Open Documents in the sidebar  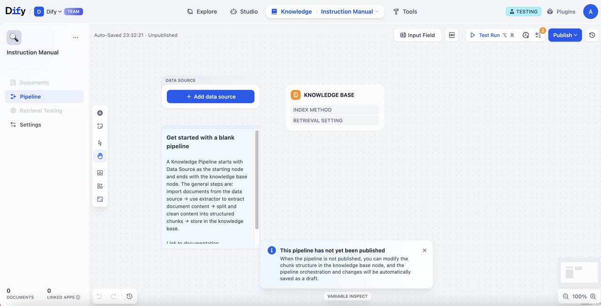(x=45, y=83)
